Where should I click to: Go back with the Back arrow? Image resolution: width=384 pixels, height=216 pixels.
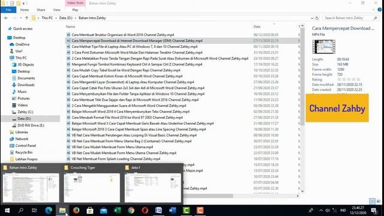pos(6,18)
